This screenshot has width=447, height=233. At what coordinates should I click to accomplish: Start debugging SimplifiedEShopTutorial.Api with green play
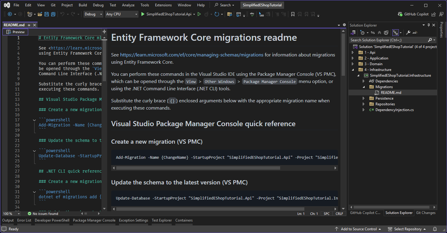(143, 14)
